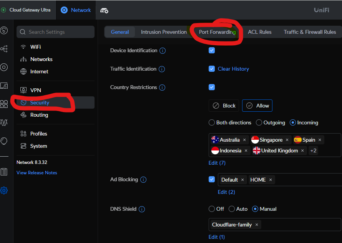The width and height of the screenshot is (342, 243).
Task: Click the device settings car-gear icon
Action: [x=104, y=10]
